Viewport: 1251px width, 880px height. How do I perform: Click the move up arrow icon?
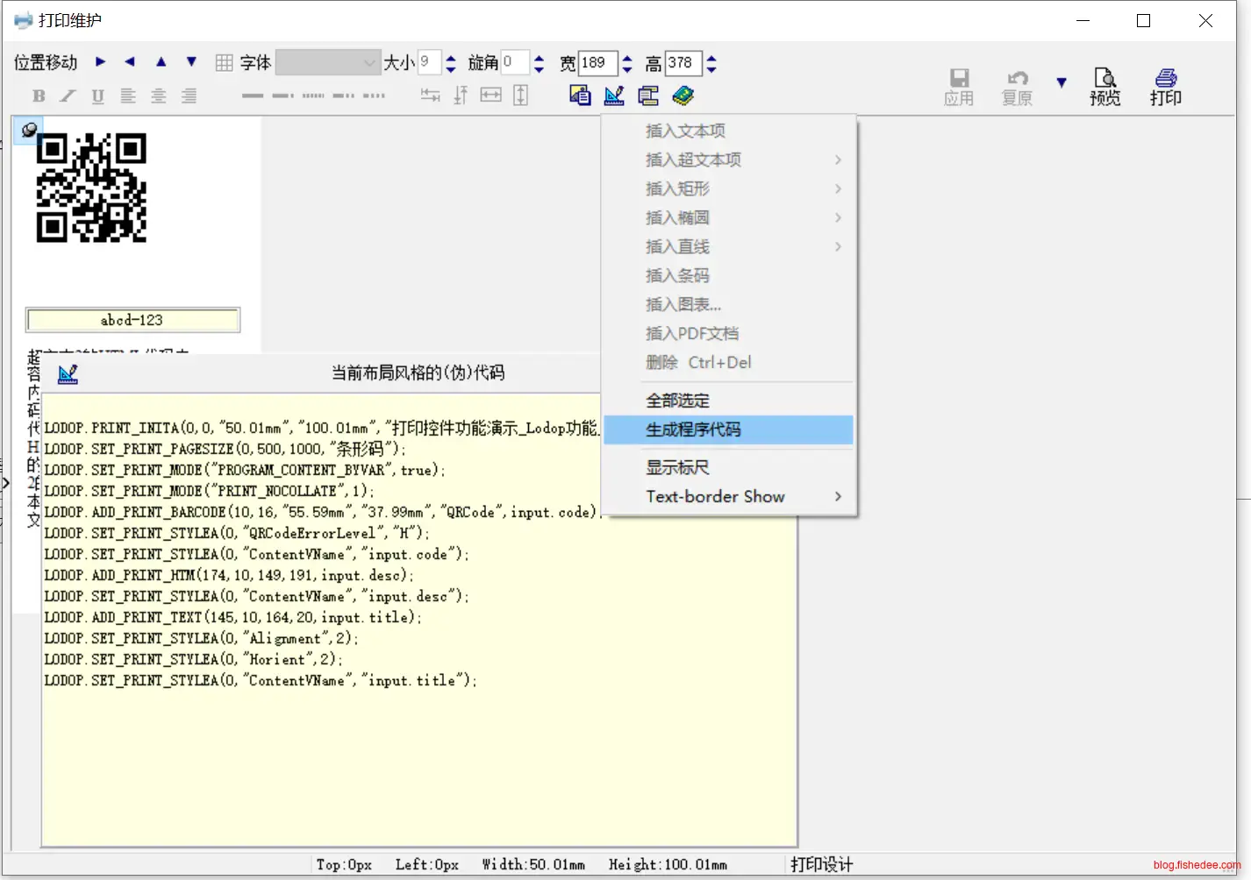[161, 61]
